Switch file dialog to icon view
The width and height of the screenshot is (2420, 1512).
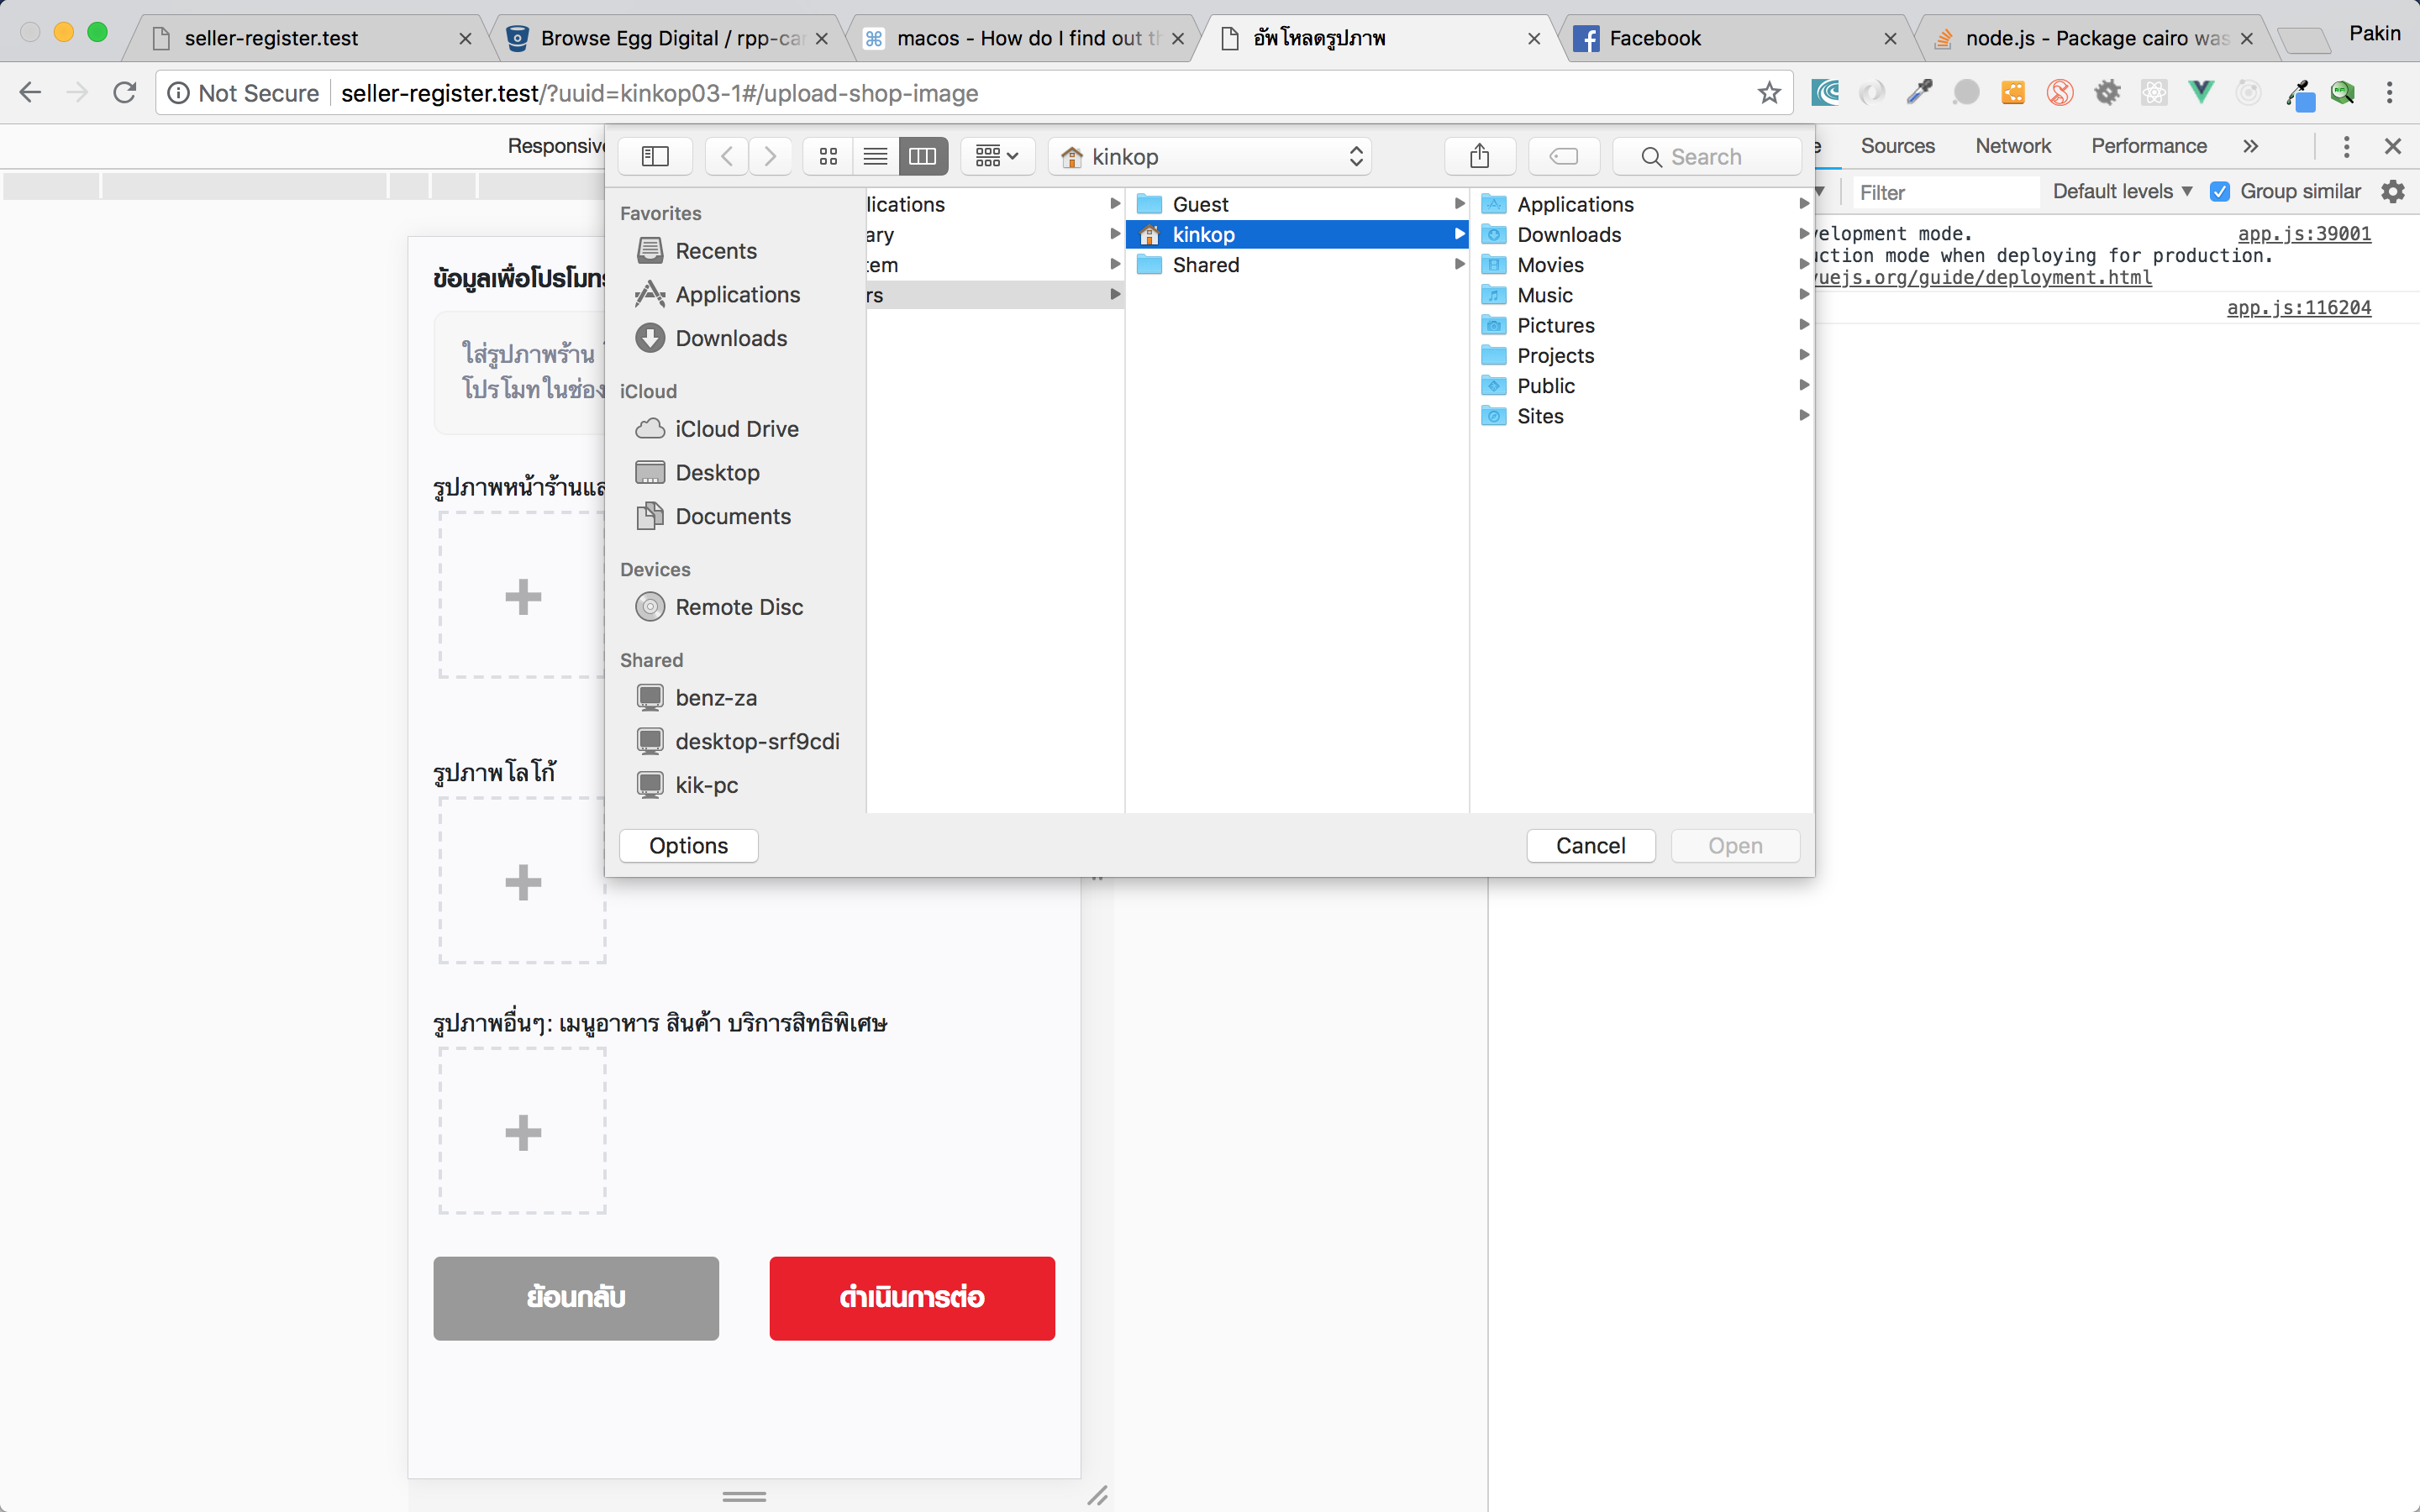click(828, 156)
